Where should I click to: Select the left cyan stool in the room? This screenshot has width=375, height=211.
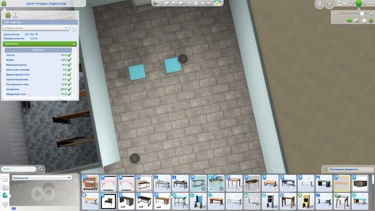click(137, 72)
